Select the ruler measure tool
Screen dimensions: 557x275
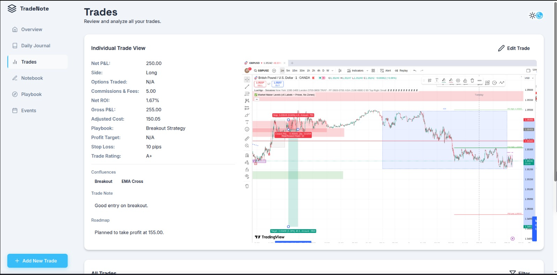[247, 138]
